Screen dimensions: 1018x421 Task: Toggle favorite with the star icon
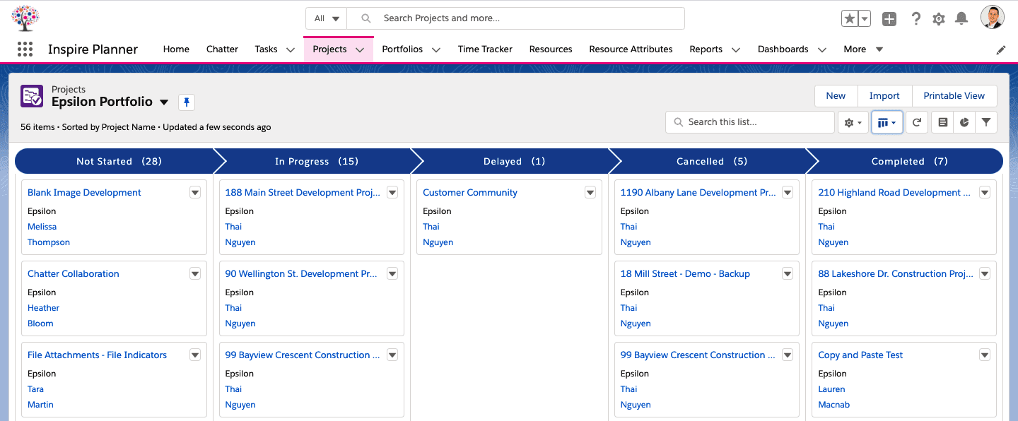pos(850,18)
